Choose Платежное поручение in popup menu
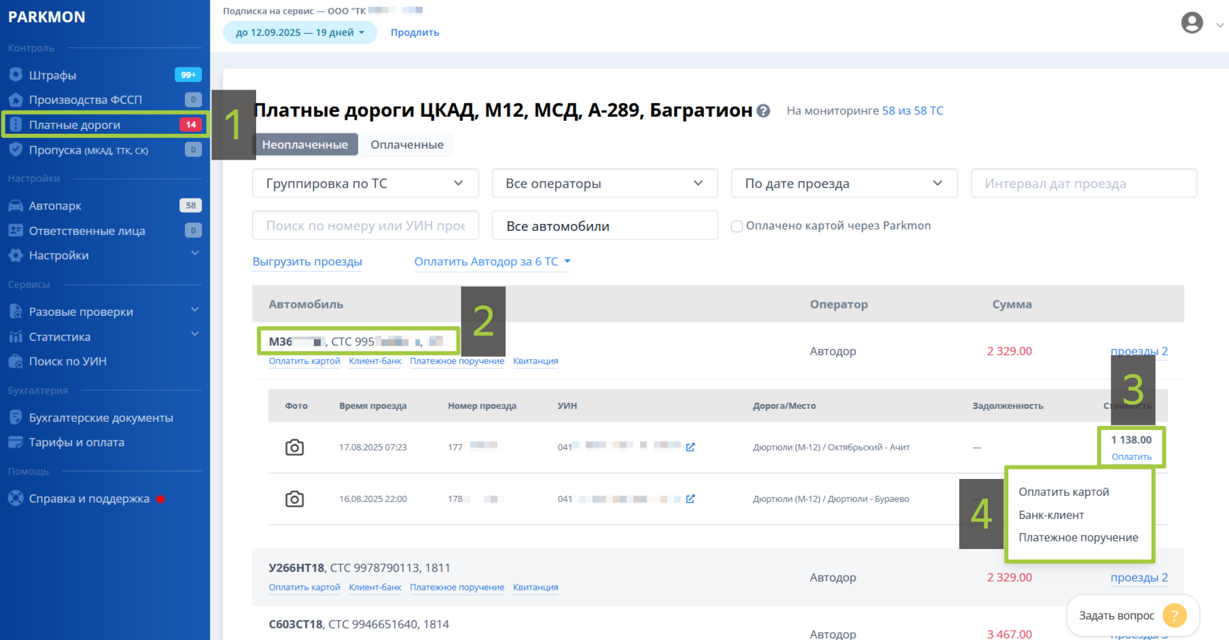 (x=1078, y=537)
